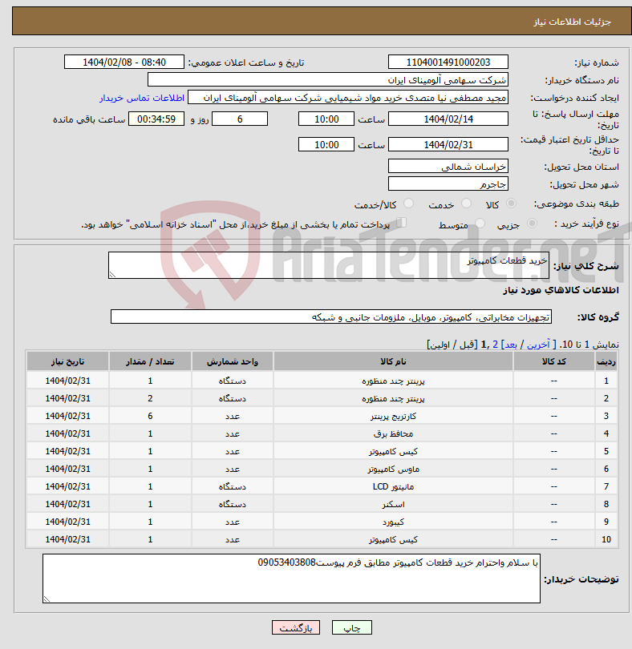Click the buyer notes textarea with phone number
The width and height of the screenshot is (632, 649).
click(x=291, y=578)
